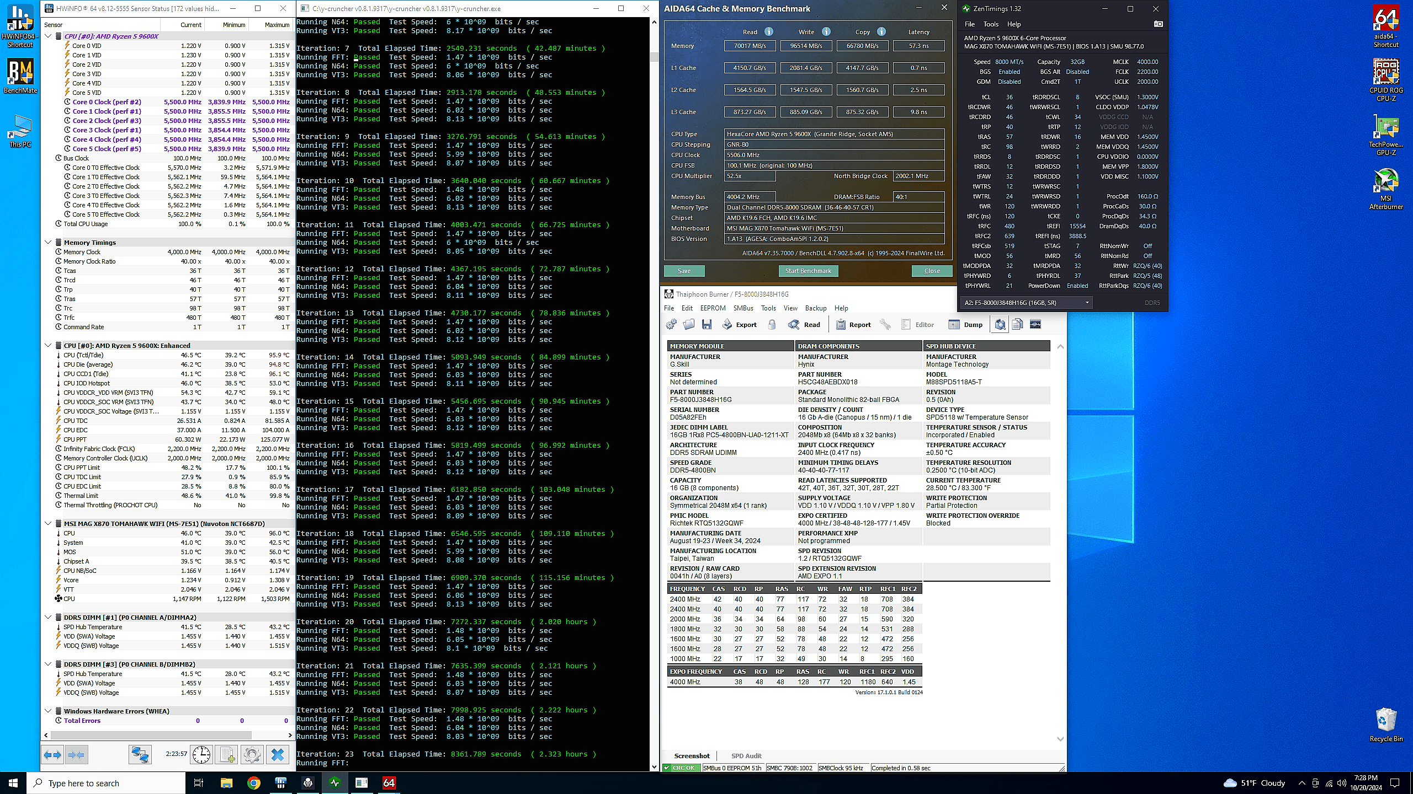Switch to Screenshot tab in Thaiphoon
The image size is (1413, 794).
(x=692, y=756)
